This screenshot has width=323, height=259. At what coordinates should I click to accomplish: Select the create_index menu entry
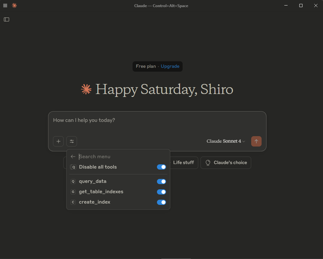click(118, 202)
